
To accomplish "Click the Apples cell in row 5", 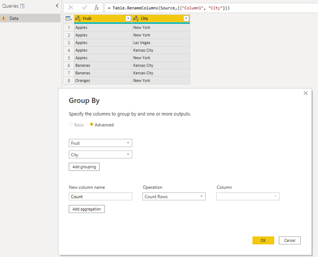I will [103, 58].
